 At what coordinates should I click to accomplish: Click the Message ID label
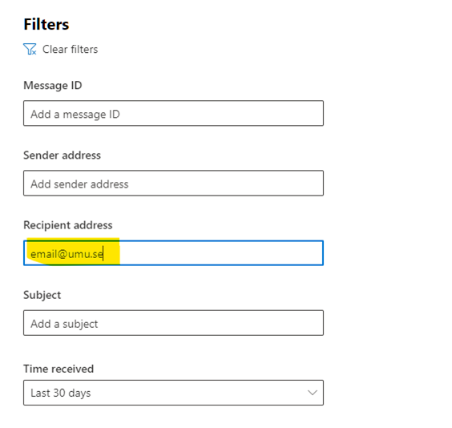[x=53, y=85]
